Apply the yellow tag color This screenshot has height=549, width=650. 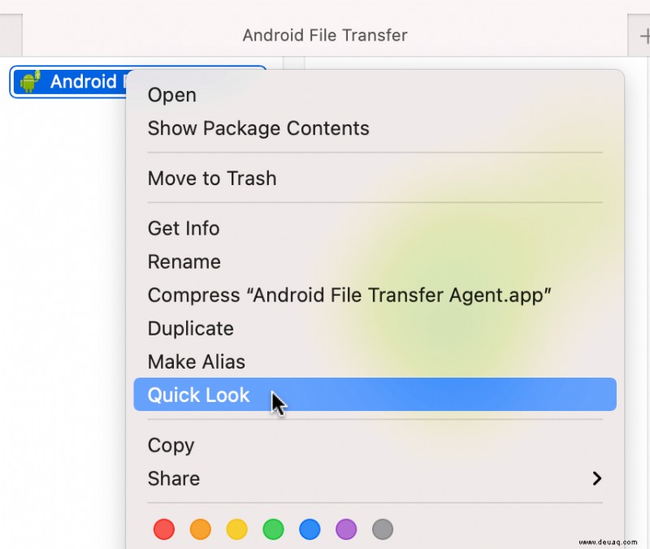(236, 530)
